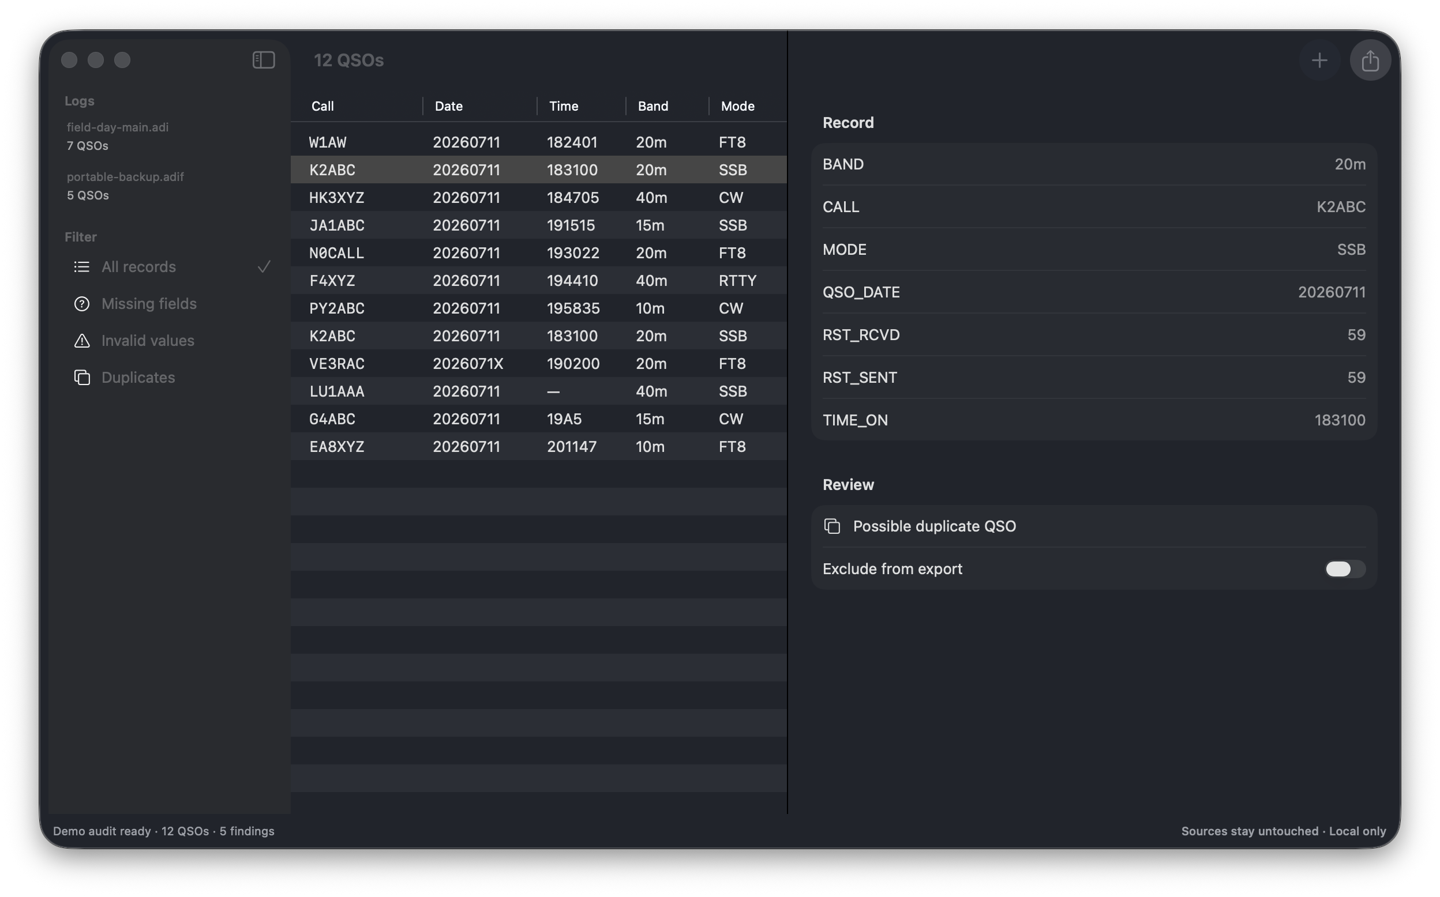Click the Missing fields question mark icon
The image size is (1440, 897).
click(82, 304)
